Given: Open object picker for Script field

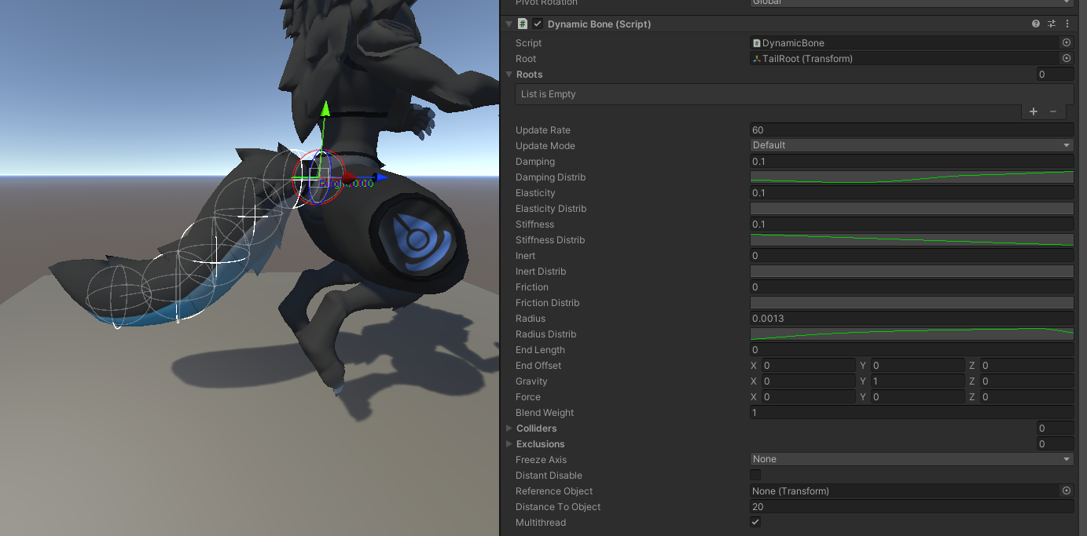Looking at the screenshot, I should (1067, 43).
